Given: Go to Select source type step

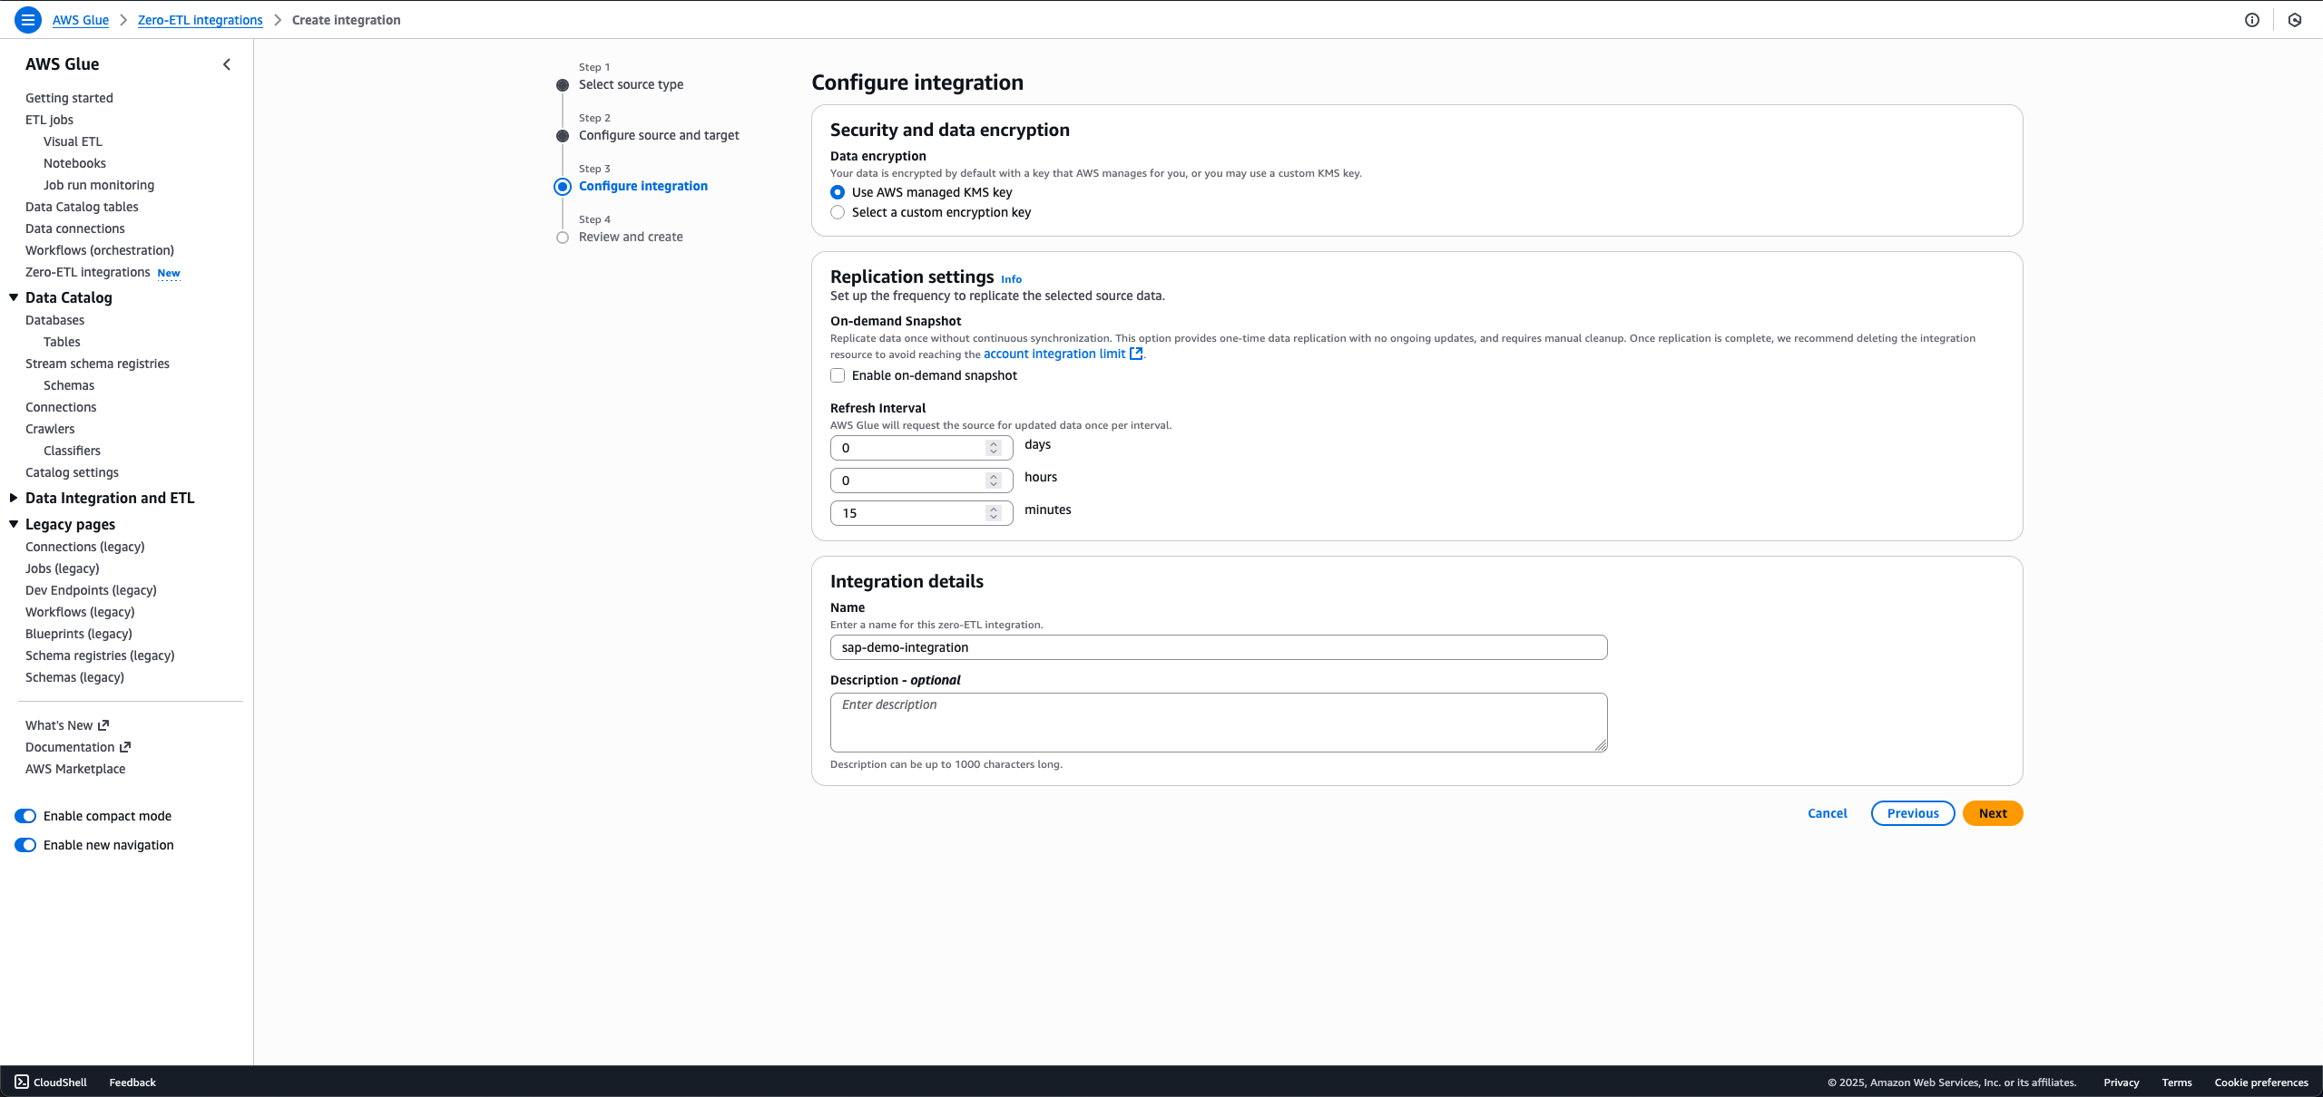Looking at the screenshot, I should pyautogui.click(x=631, y=84).
